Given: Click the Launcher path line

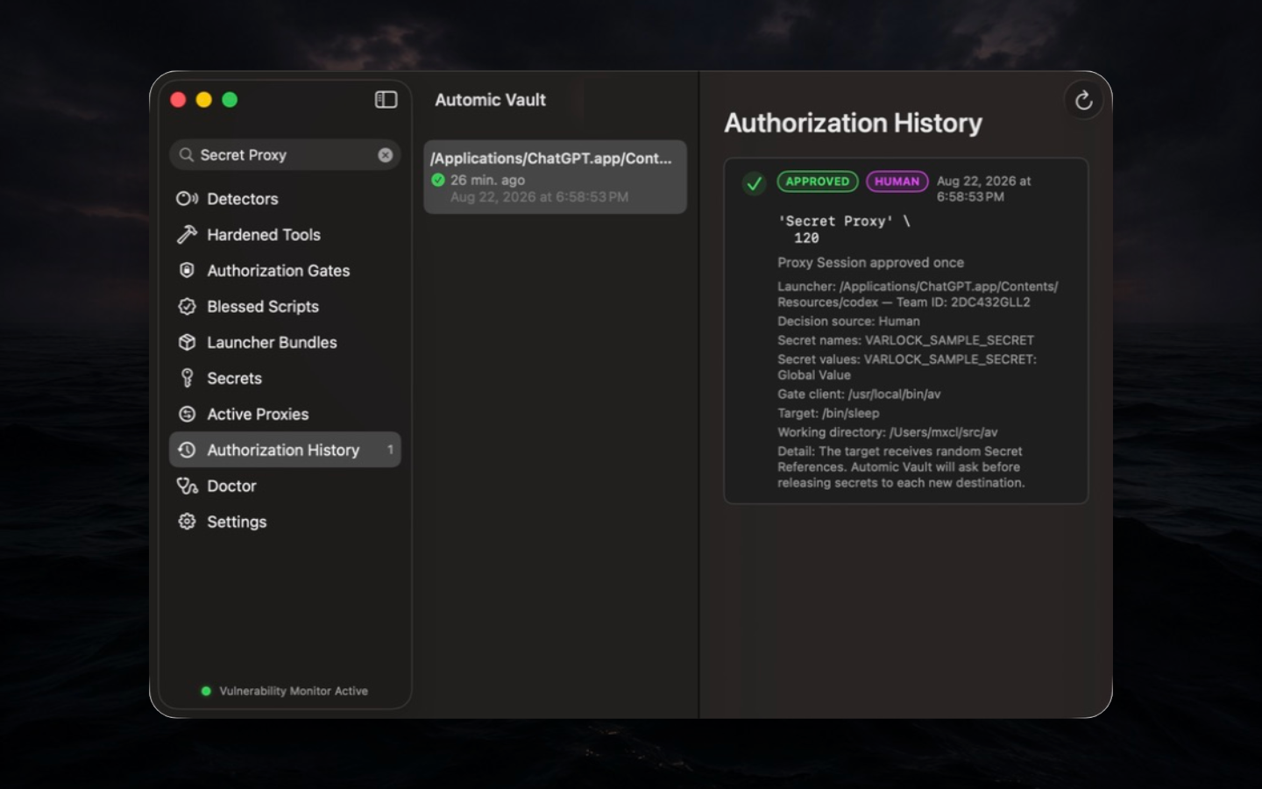Looking at the screenshot, I should coord(918,295).
